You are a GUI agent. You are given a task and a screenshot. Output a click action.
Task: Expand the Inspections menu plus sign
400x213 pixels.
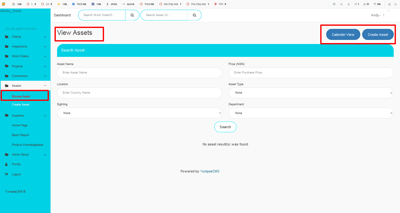pyautogui.click(x=45, y=46)
